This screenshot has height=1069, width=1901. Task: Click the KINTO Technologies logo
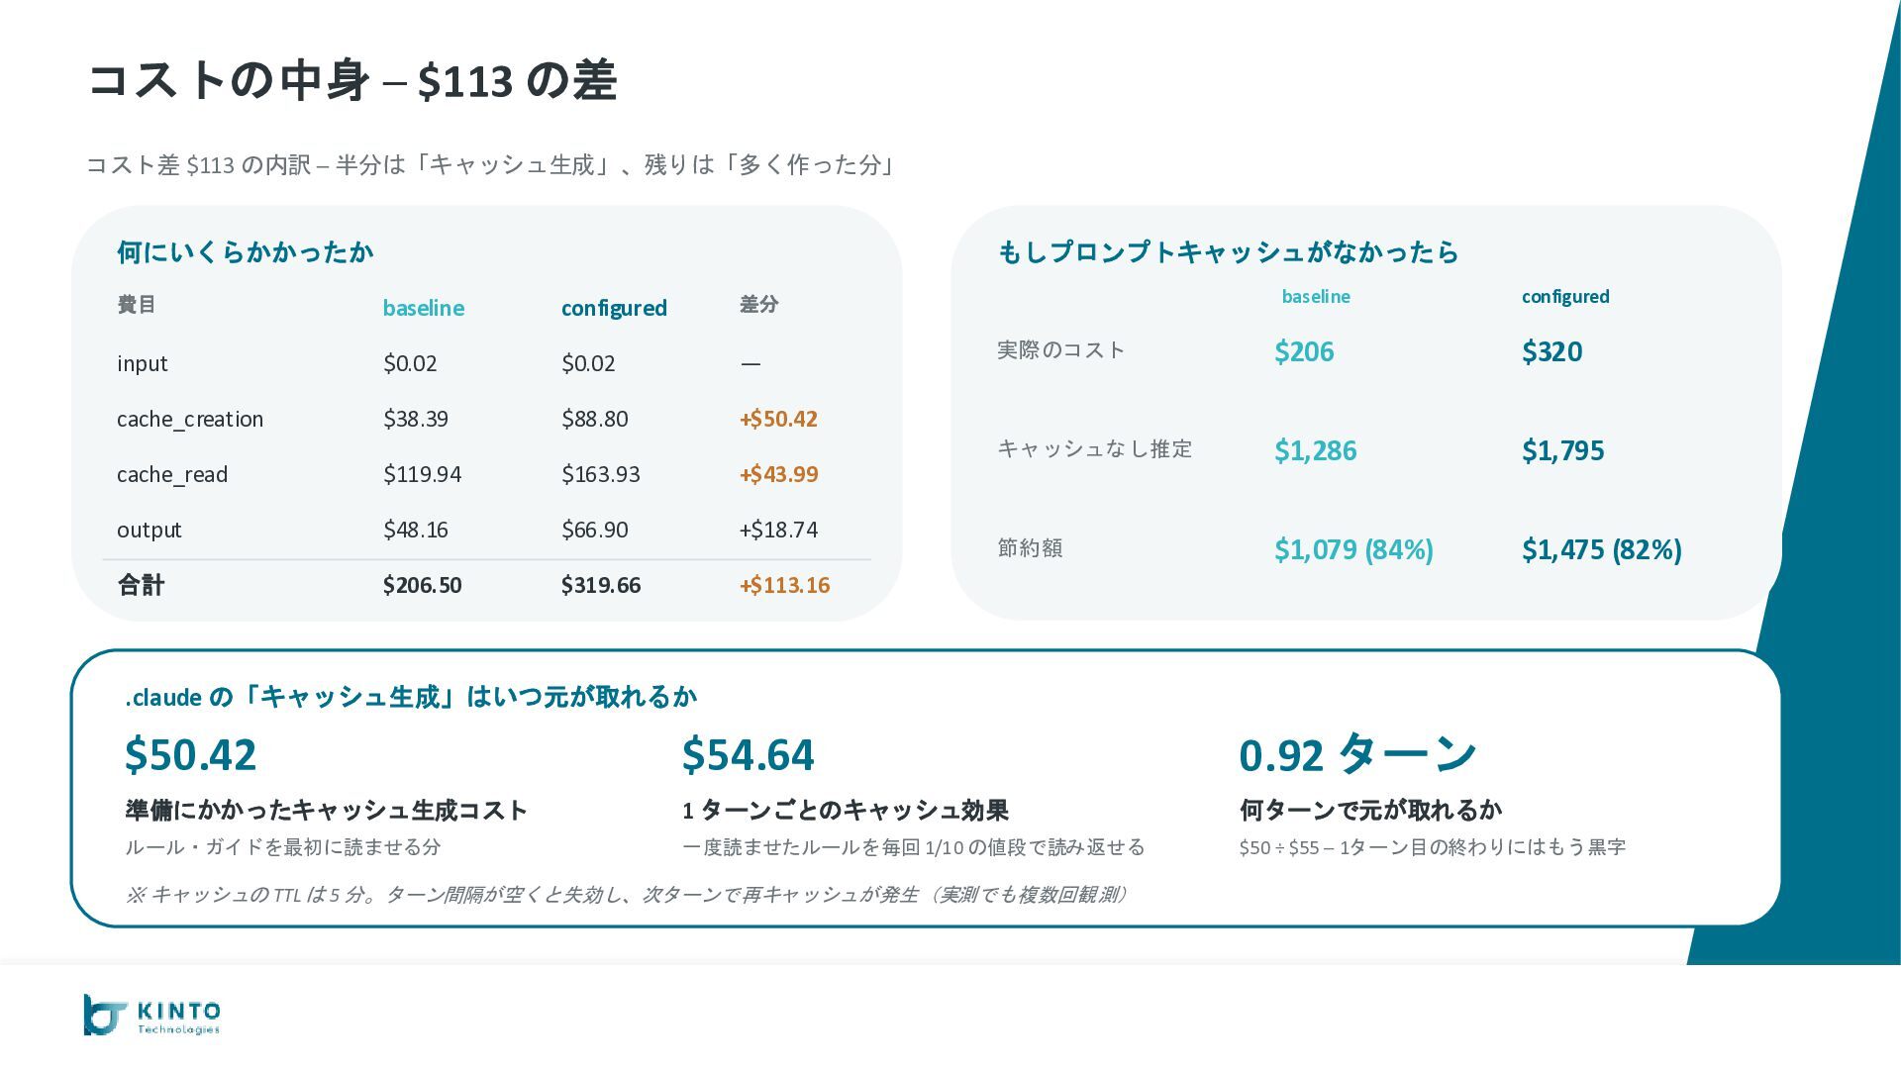click(152, 1016)
